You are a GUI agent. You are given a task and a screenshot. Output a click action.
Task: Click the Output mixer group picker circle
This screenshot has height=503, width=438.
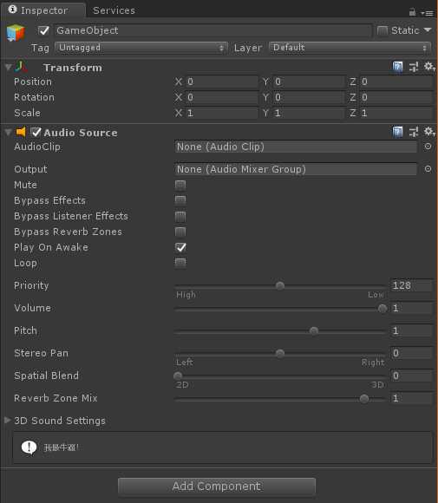tap(428, 169)
